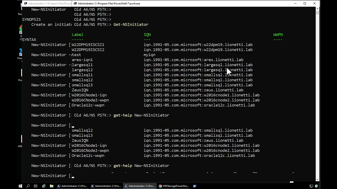The height and width of the screenshot is (189, 337).
Task: Click SYNOPSIS heading in back window
Action: [31, 19]
